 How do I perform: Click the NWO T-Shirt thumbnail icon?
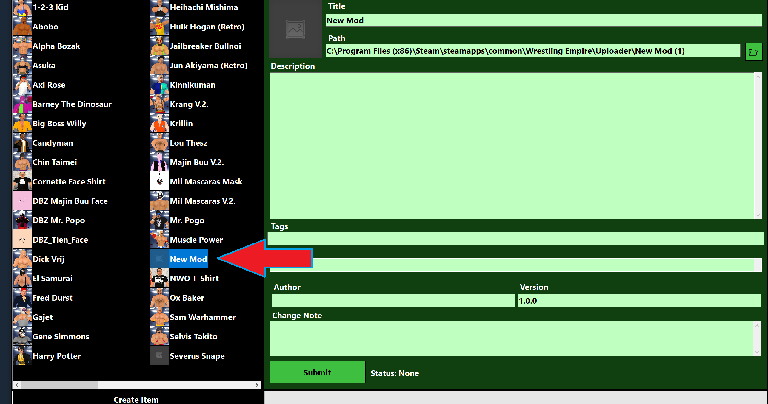click(x=159, y=278)
